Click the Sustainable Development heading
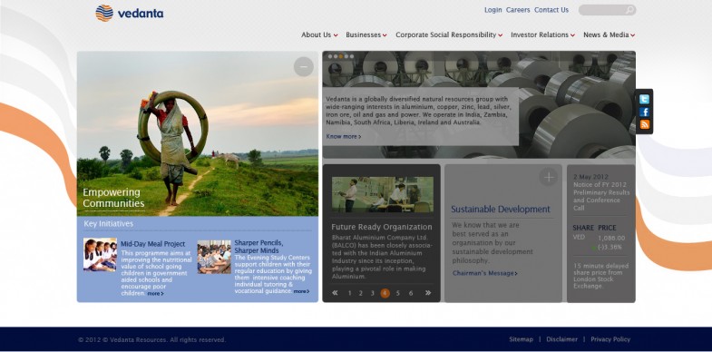Screen dimensions: 712x352 (501, 210)
